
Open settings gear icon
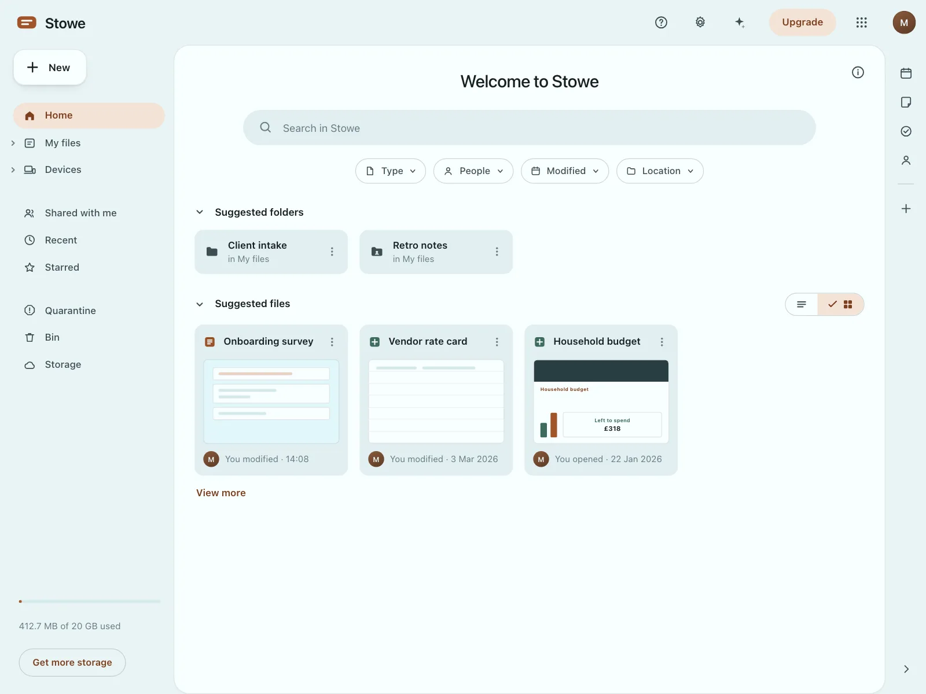[700, 23]
